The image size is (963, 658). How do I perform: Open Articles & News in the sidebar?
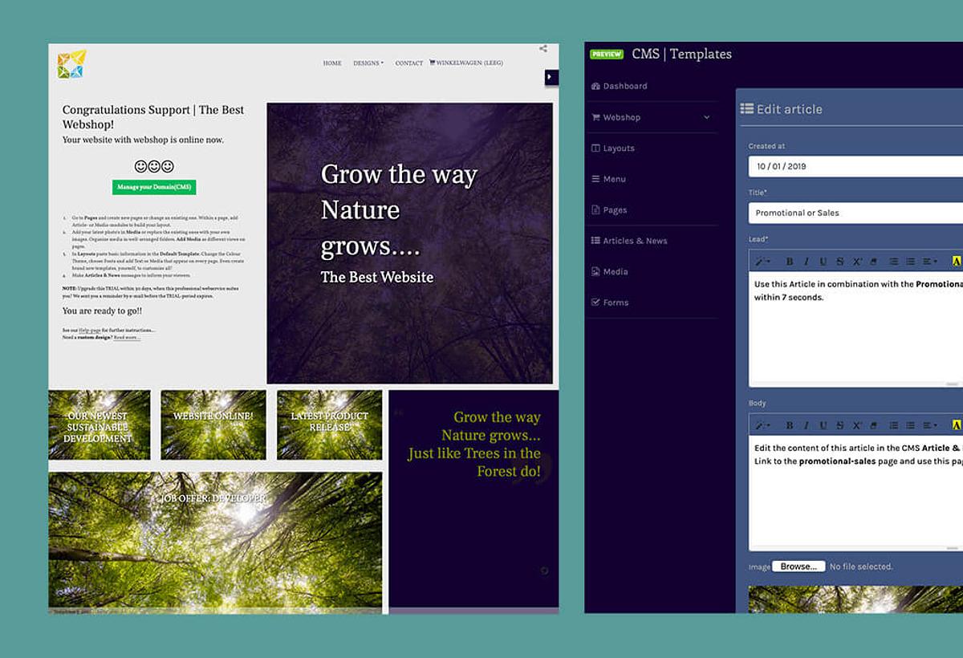(634, 241)
